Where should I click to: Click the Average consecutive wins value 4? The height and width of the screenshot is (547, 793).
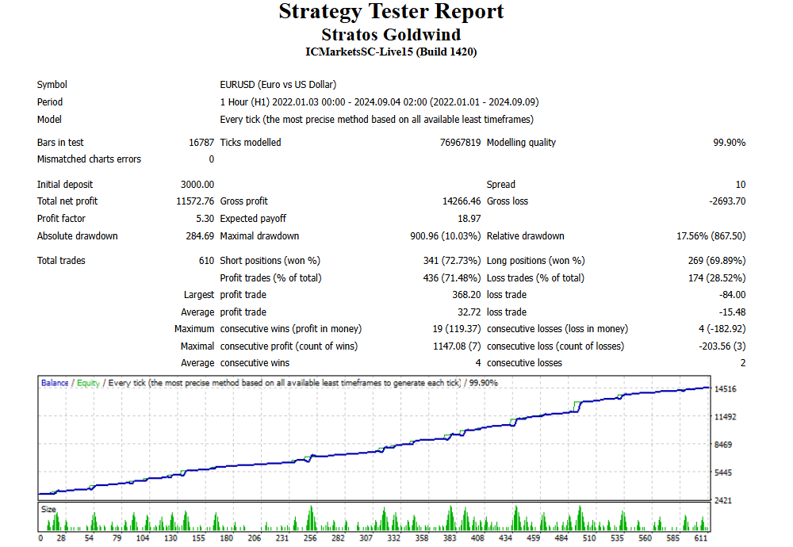pyautogui.click(x=478, y=363)
